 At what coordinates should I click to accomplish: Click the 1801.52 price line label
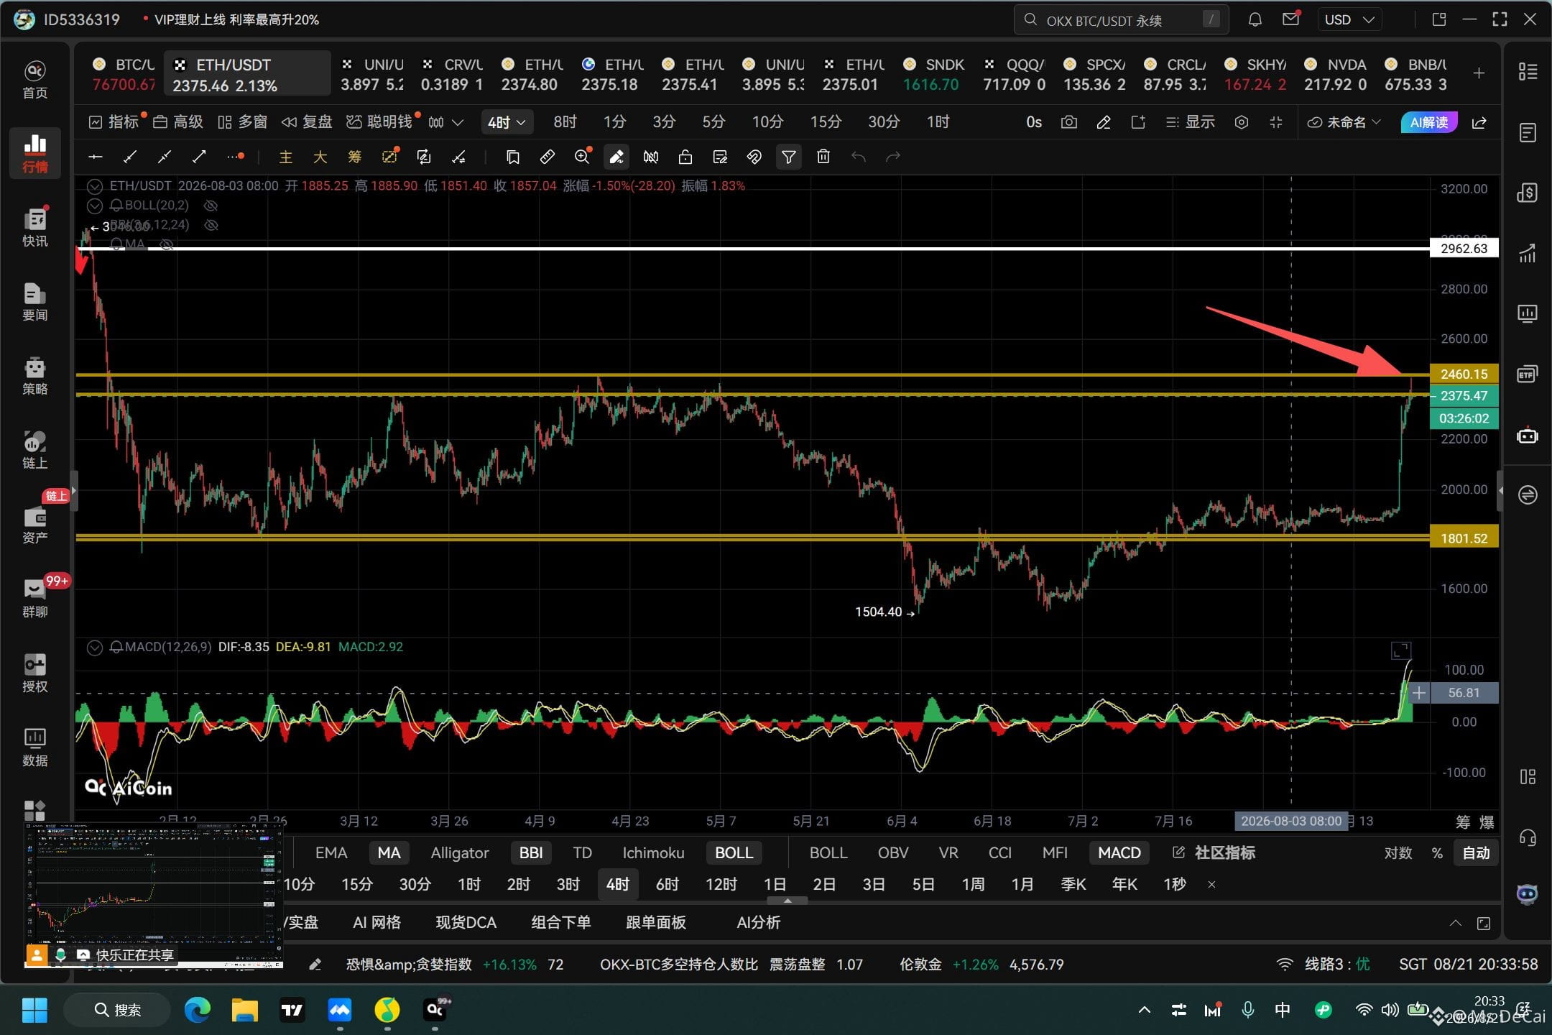pyautogui.click(x=1464, y=538)
